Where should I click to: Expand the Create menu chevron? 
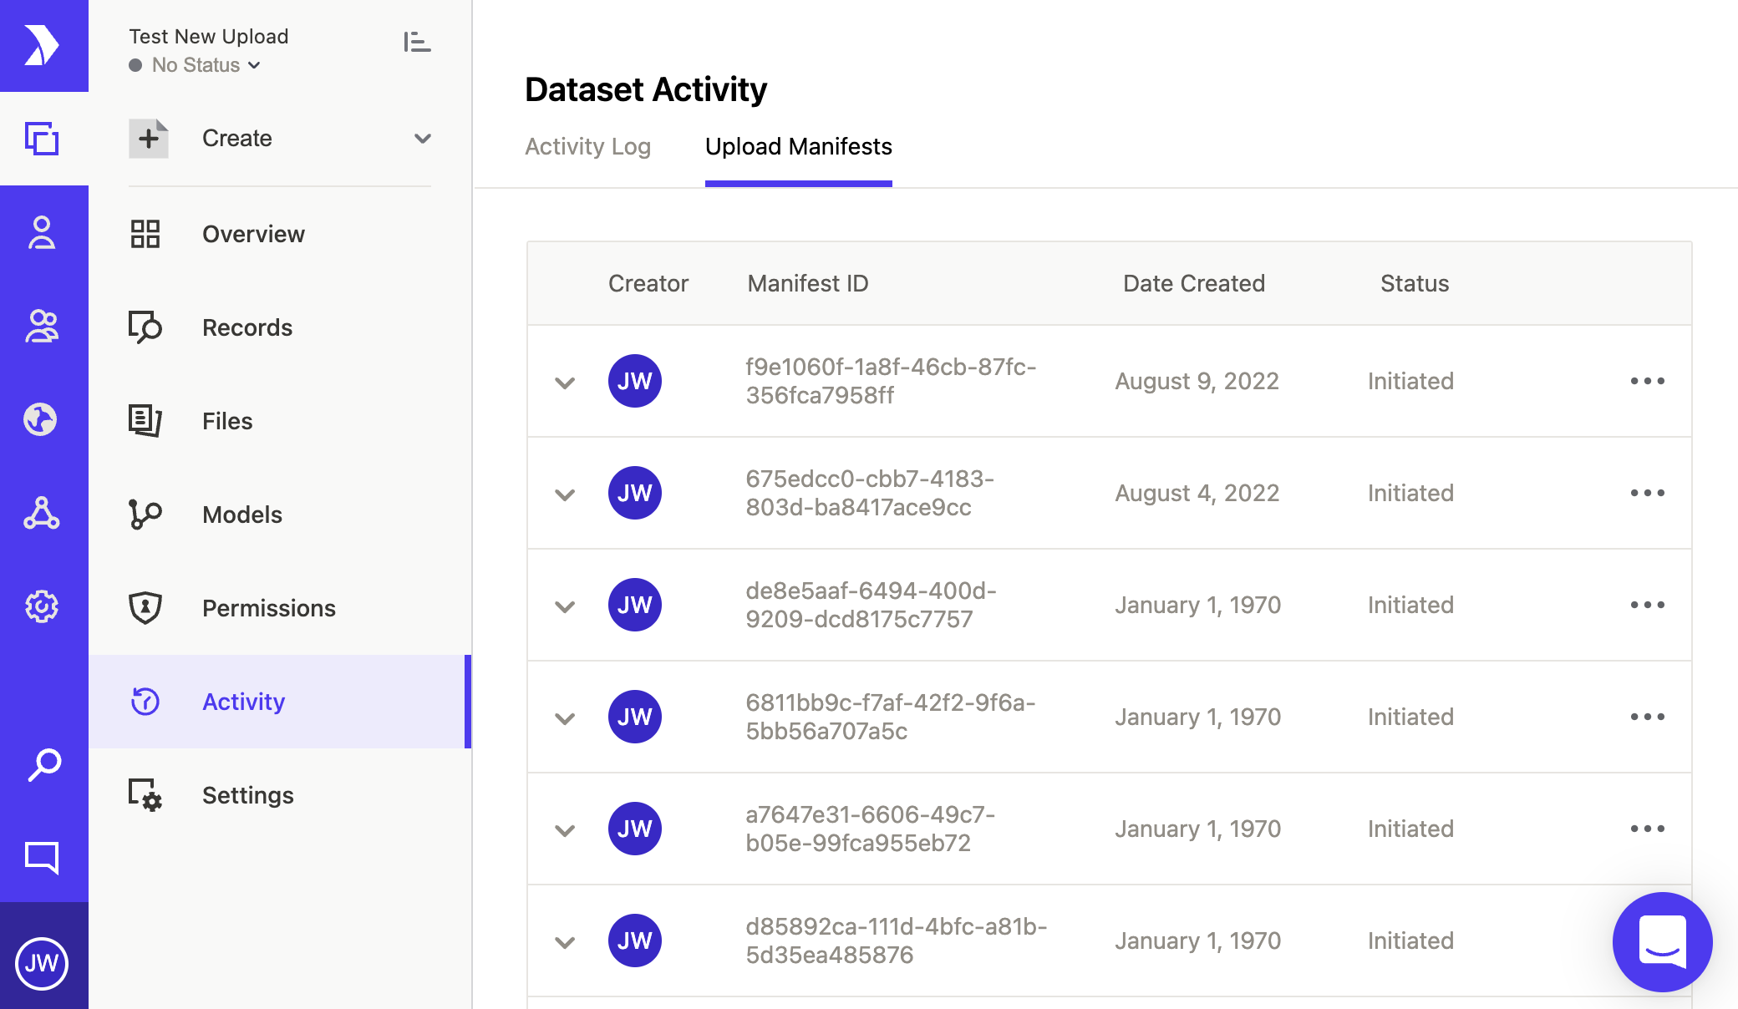423,139
